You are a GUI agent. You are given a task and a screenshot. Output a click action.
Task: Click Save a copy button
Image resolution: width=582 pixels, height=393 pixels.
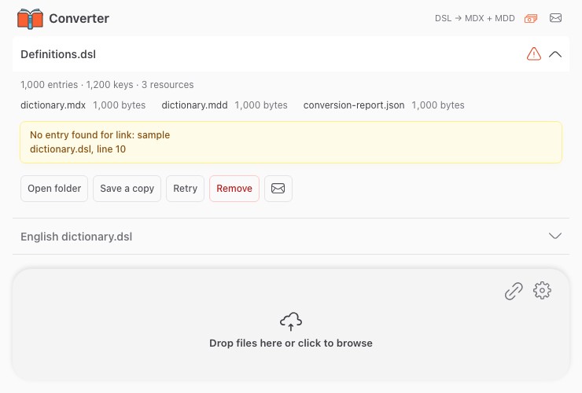point(127,189)
